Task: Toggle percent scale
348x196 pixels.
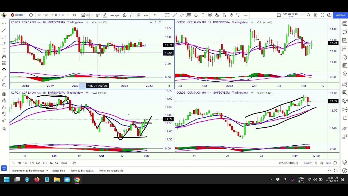Action: coord(316,163)
